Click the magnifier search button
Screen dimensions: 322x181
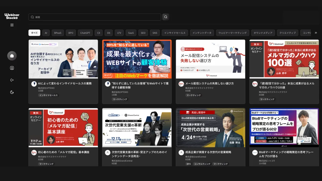(166, 17)
